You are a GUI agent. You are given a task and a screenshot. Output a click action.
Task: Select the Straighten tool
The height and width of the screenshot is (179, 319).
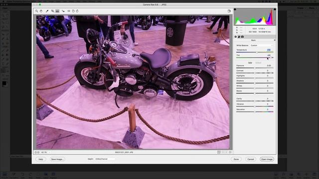point(57,11)
